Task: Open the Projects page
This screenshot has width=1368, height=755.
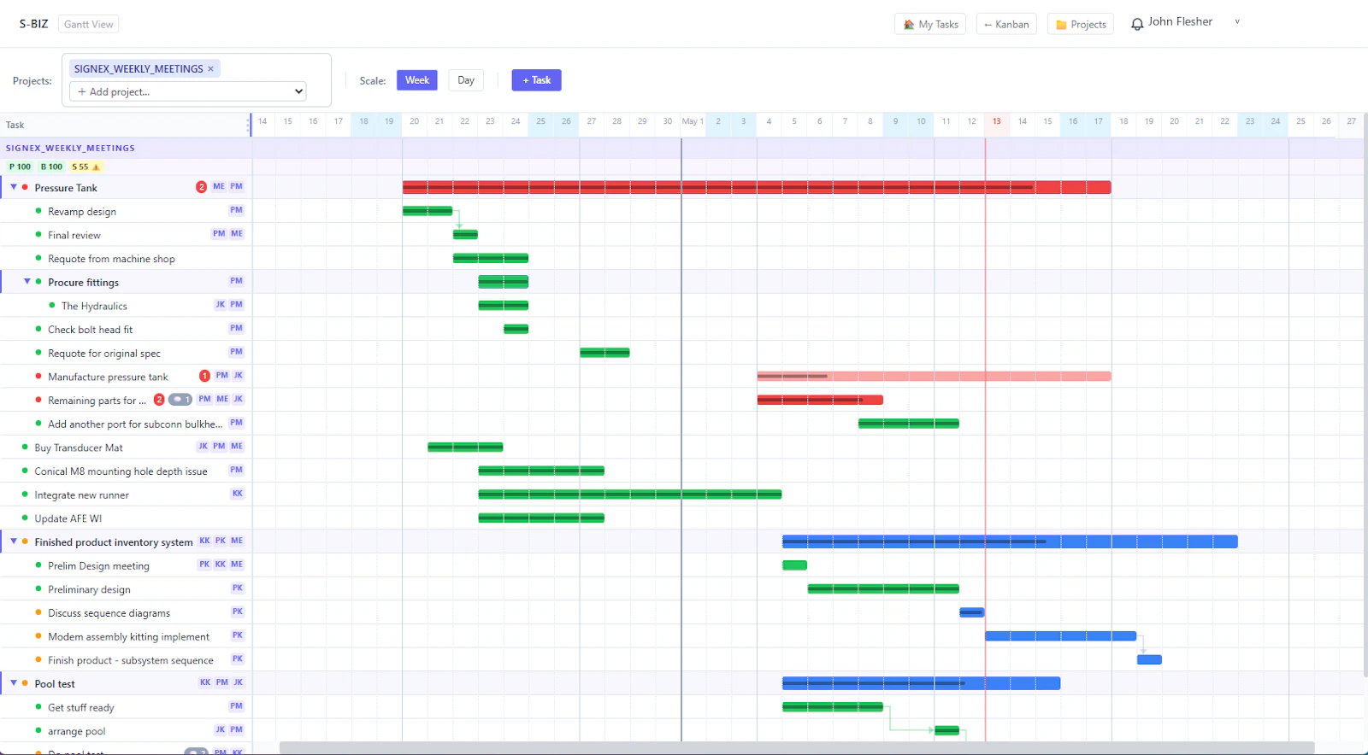Action: tap(1081, 24)
